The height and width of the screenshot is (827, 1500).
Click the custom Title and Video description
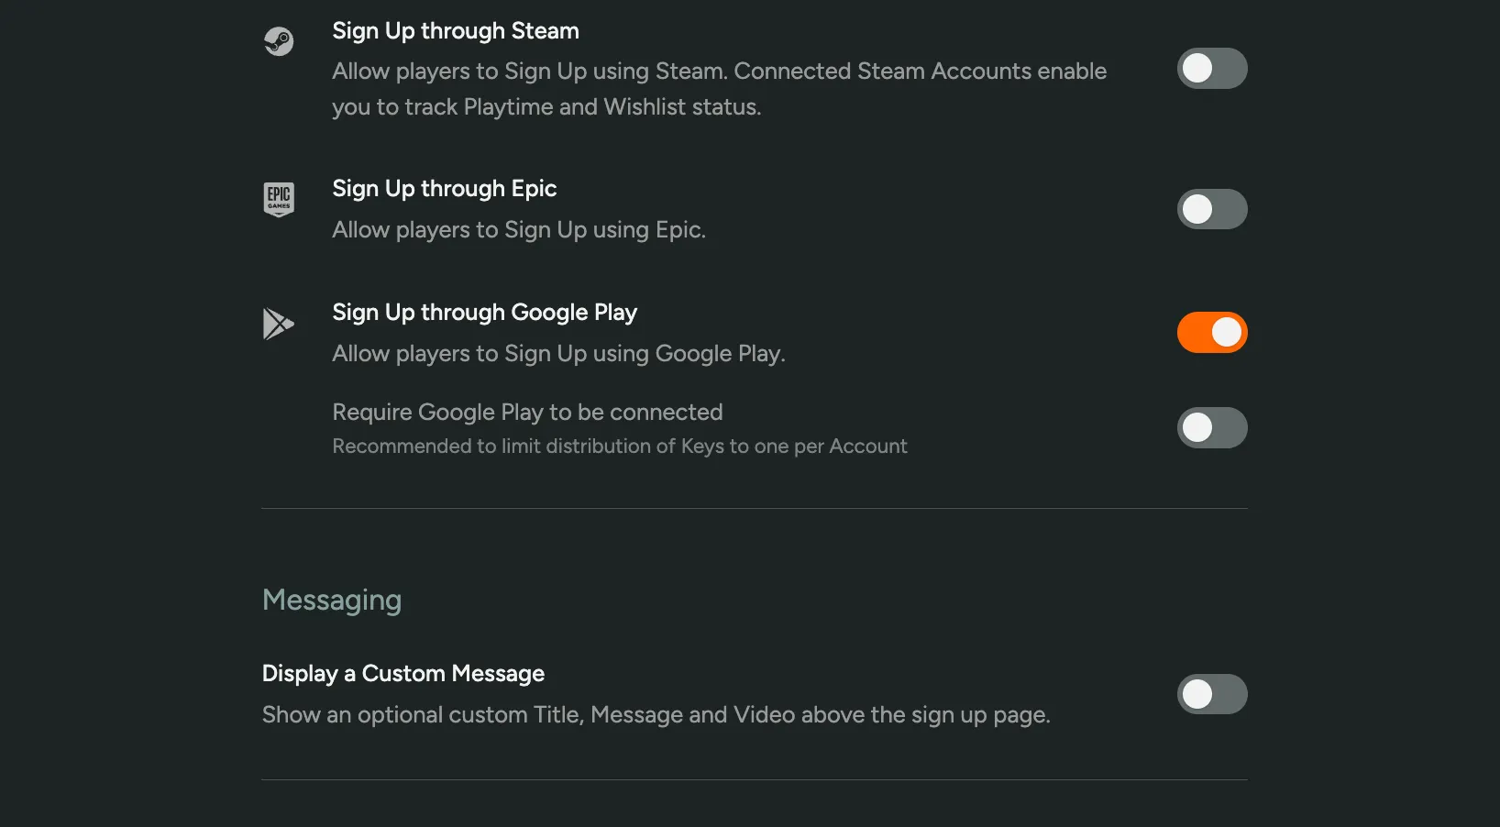(x=656, y=715)
